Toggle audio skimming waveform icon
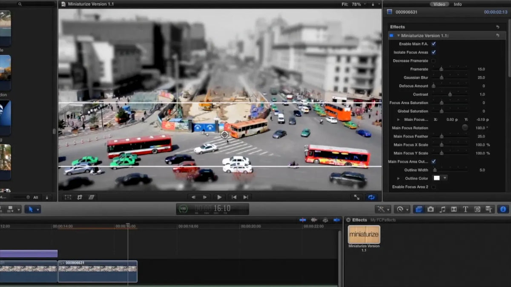 314,220
